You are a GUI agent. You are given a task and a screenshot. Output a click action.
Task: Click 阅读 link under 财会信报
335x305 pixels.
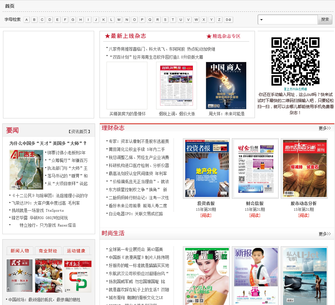click(255, 215)
